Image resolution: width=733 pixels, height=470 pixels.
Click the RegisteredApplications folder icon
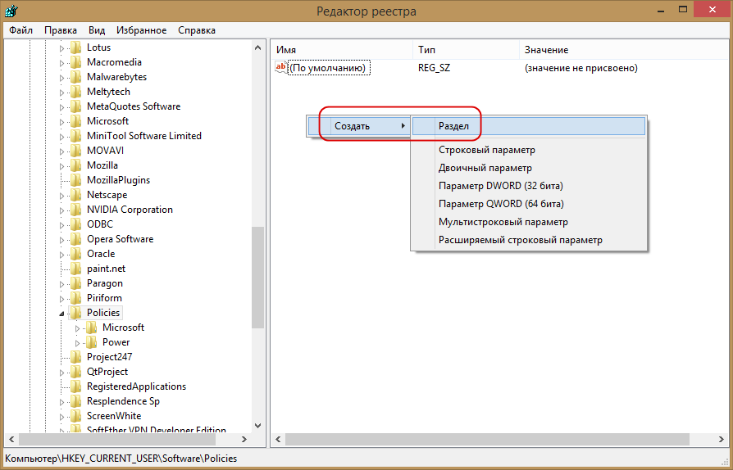(75, 386)
